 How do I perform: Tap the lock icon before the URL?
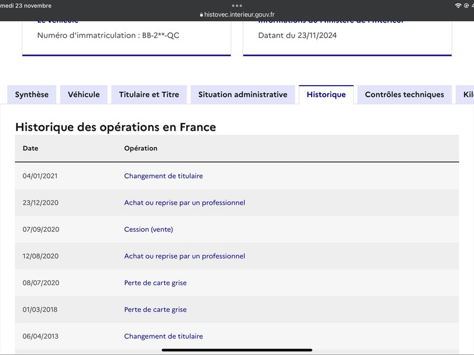[x=201, y=14]
